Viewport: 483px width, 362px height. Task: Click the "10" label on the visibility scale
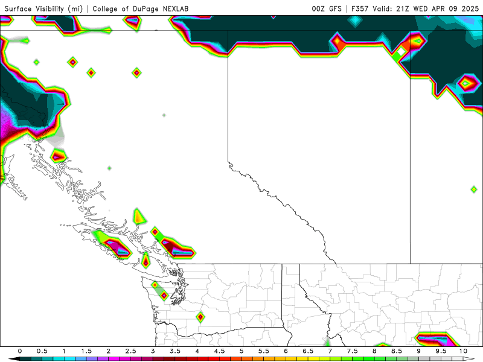(463, 351)
